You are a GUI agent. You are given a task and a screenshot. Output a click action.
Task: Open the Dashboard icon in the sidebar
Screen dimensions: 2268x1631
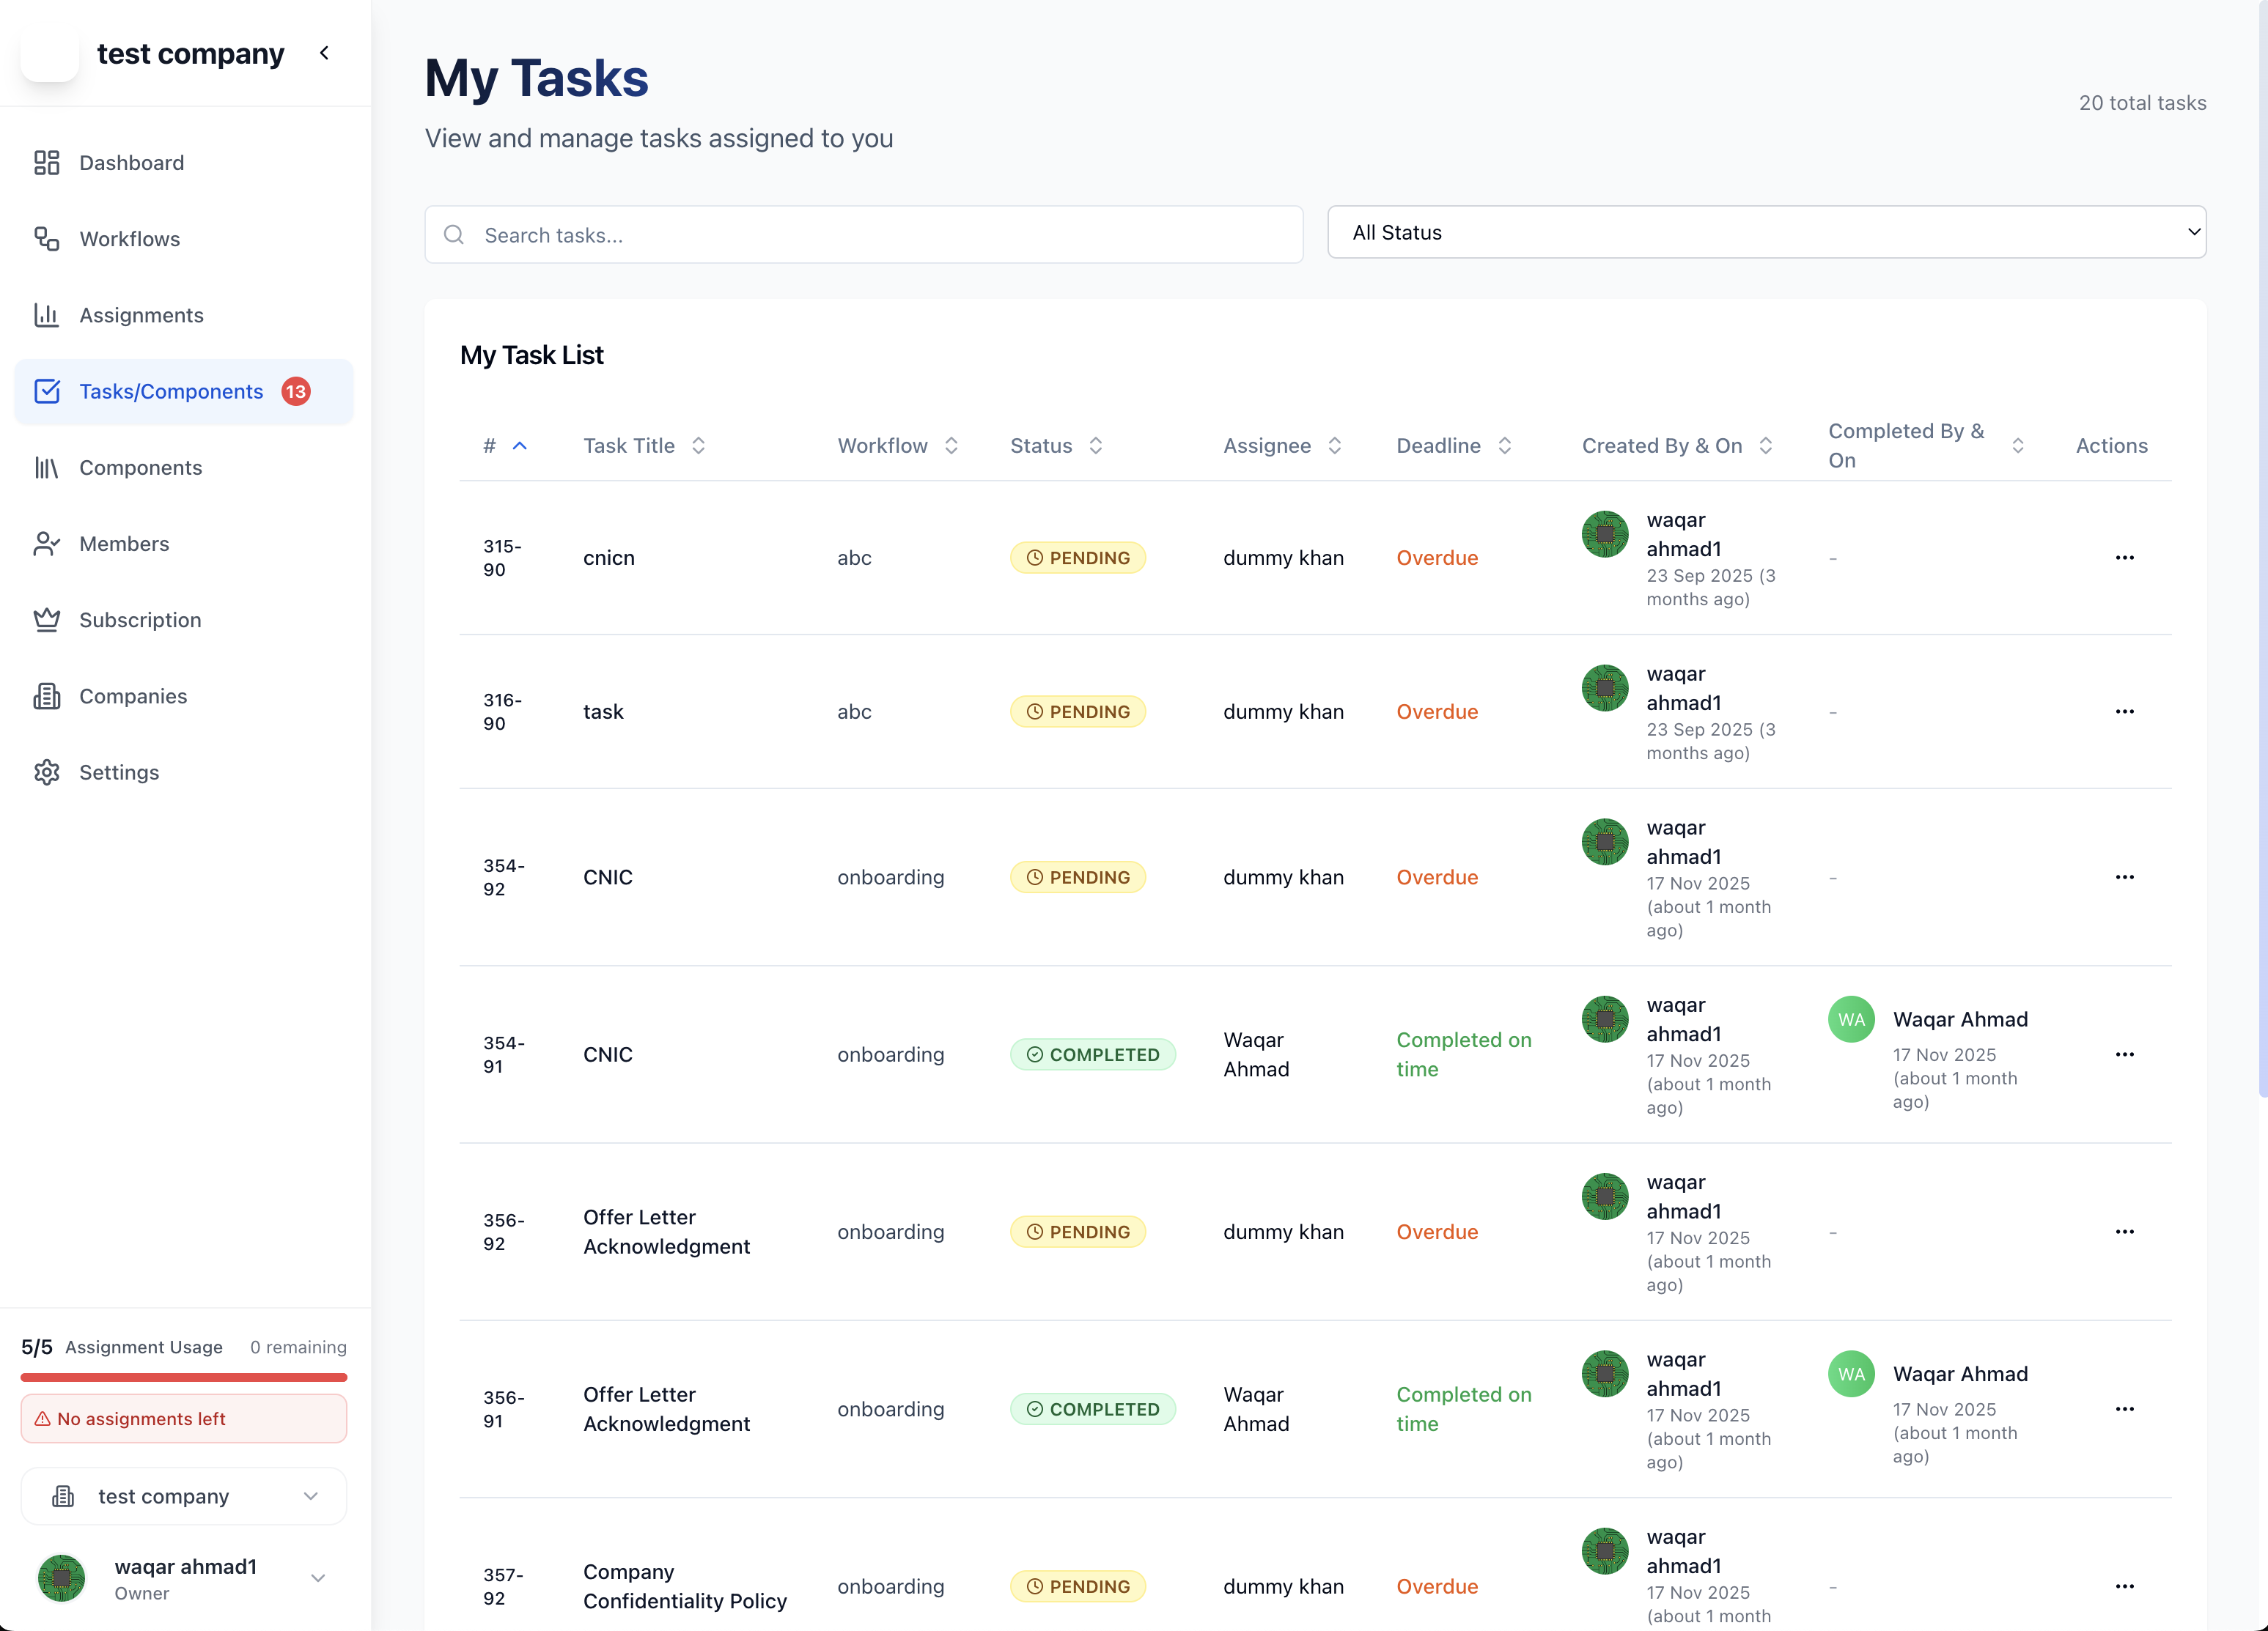click(47, 162)
